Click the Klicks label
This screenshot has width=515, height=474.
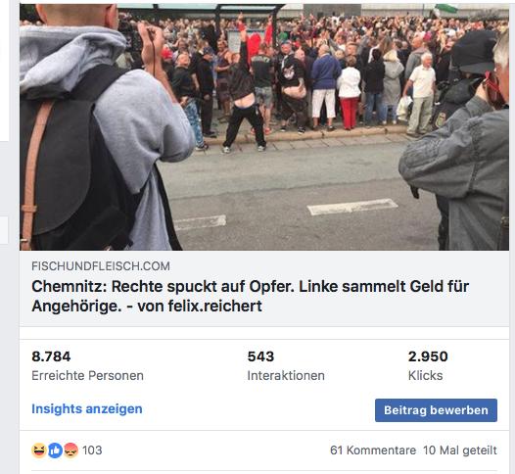(425, 375)
